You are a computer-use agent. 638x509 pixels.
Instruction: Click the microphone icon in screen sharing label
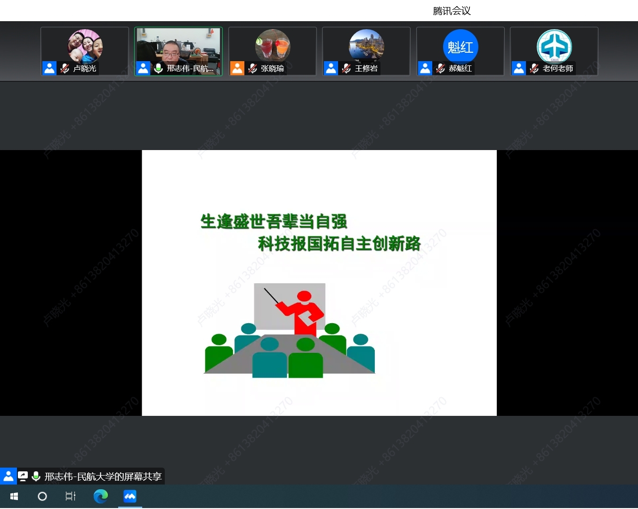(36, 476)
